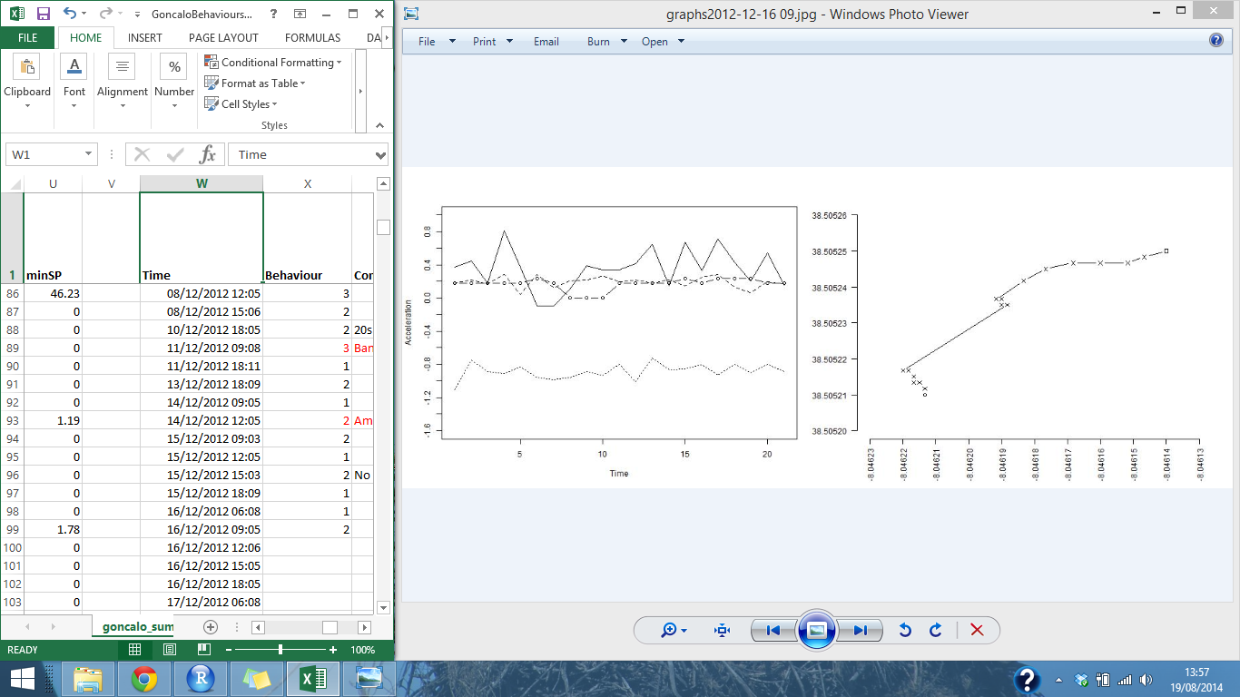1240x697 pixels.
Task: Click the Redo arrow in Excel
Action: point(105,15)
